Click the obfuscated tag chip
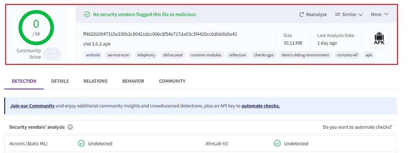The width and height of the screenshot is (409, 153). point(173,55)
